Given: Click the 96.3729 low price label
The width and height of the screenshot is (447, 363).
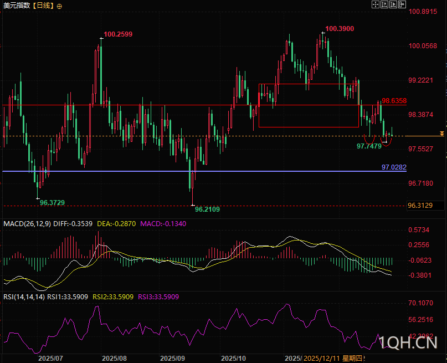Looking at the screenshot, I should point(52,203).
